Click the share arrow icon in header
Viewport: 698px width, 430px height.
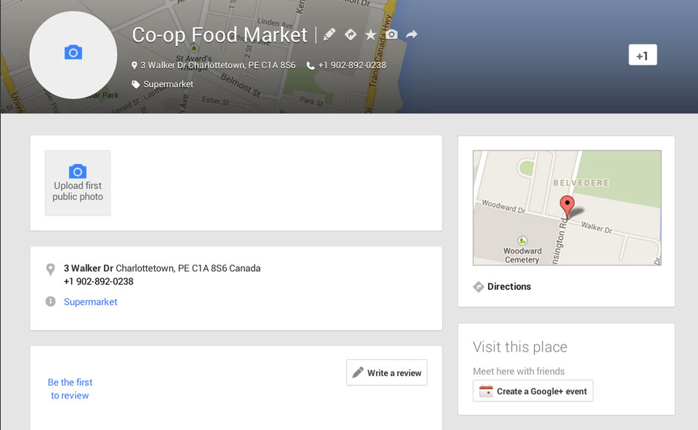pyautogui.click(x=412, y=34)
